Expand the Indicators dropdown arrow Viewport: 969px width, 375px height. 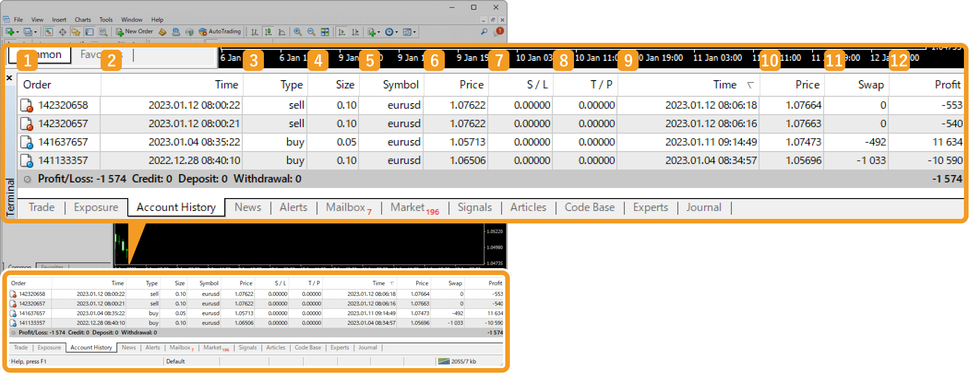(379, 32)
